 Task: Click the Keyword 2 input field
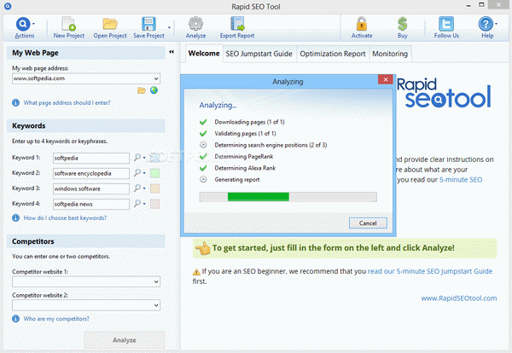91,173
